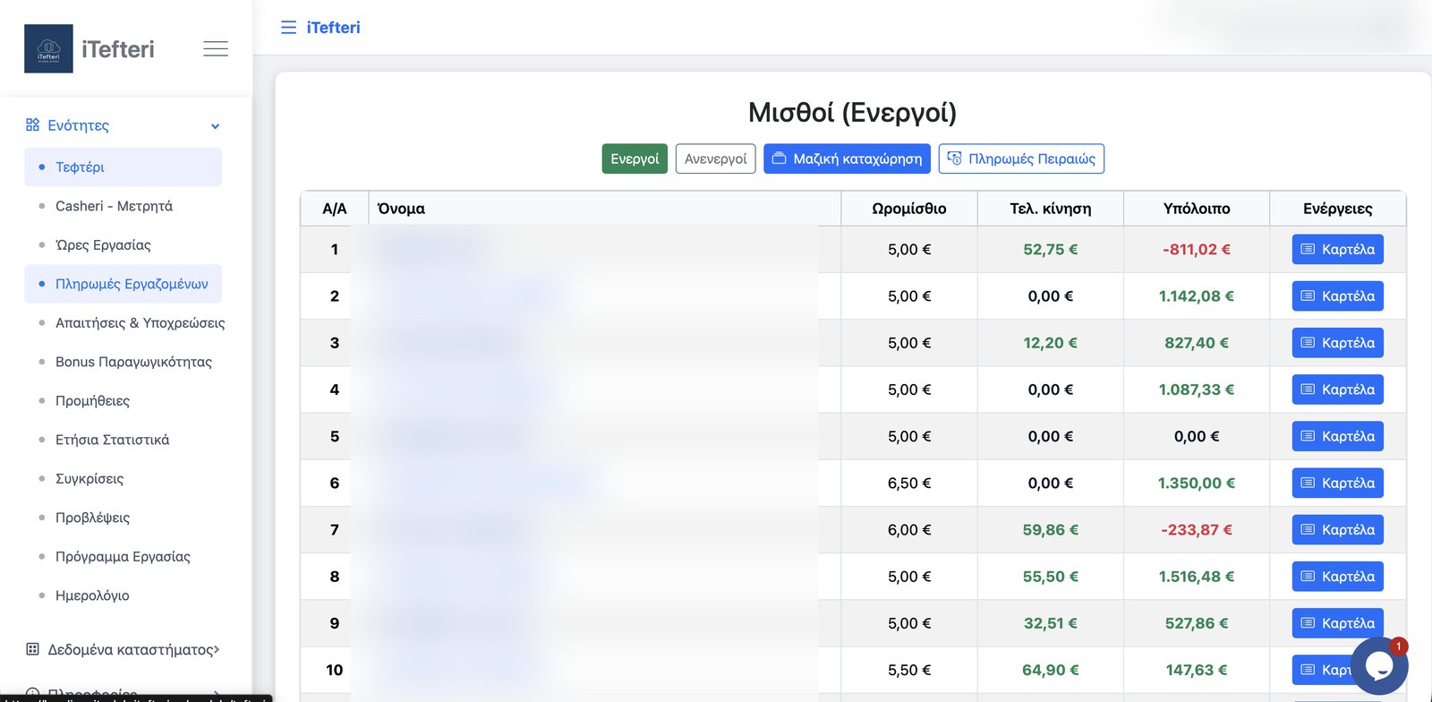
Task: Click hourly rate 5,50 €
Action: click(909, 670)
